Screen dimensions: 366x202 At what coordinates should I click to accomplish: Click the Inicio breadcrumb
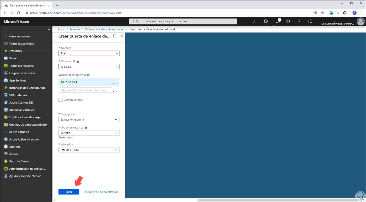(61, 29)
